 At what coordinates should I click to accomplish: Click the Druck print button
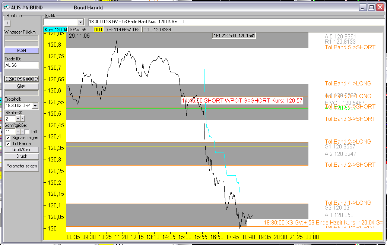click(22, 156)
